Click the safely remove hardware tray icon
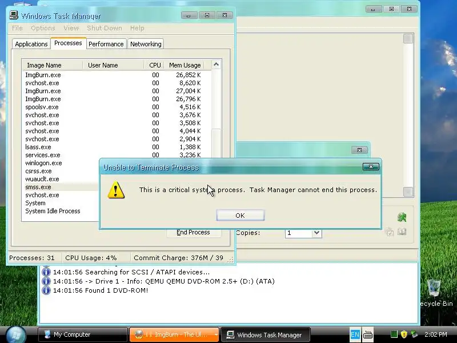457x343 pixels. (414, 334)
